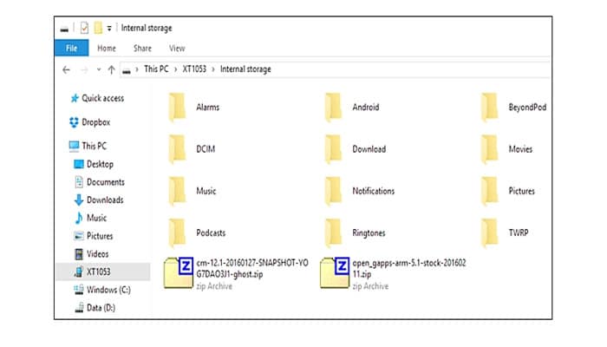
Task: Select "Dropbox" label in navigation pane
Action: (96, 122)
